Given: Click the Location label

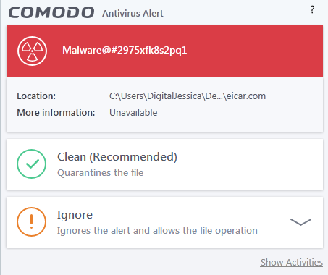Looking at the screenshot, I should pyautogui.click(x=36, y=96).
